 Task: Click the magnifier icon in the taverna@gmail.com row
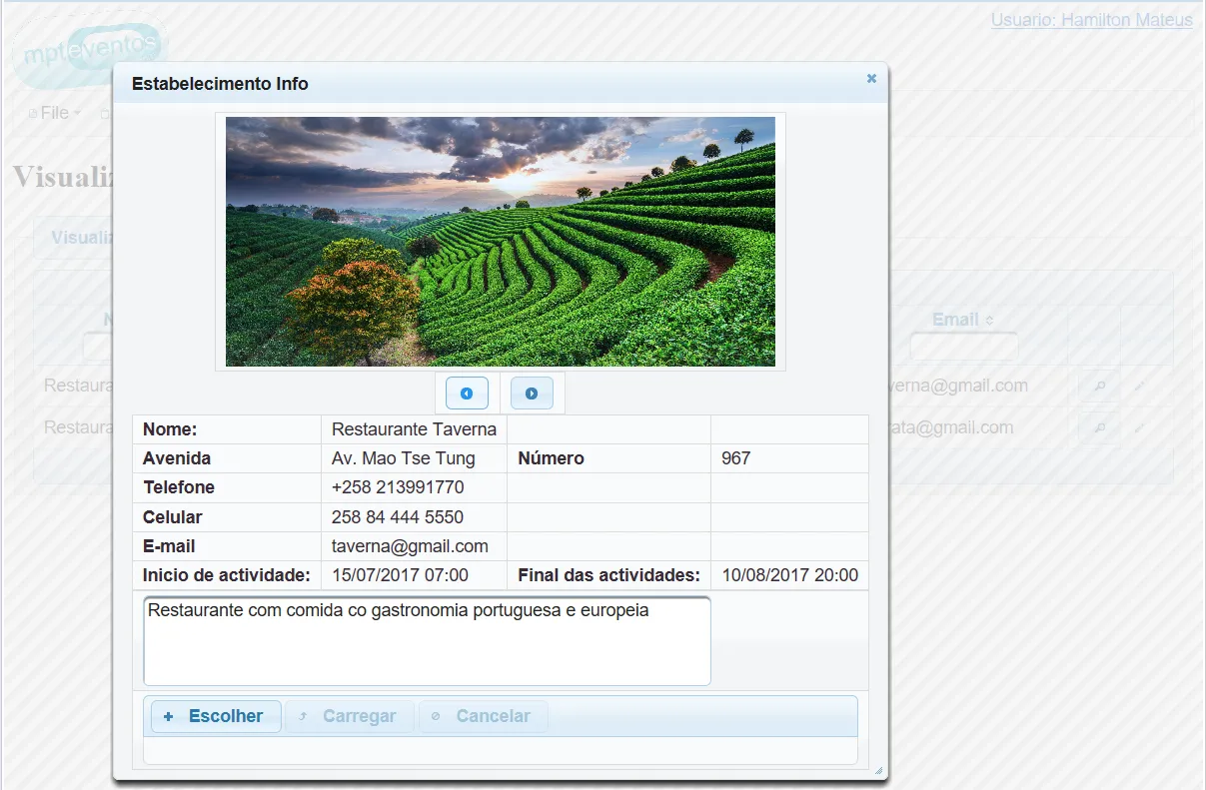coord(1099,386)
